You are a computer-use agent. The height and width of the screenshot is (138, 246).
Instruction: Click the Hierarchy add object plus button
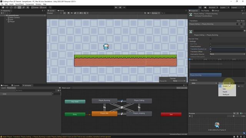(x=2, y=13)
